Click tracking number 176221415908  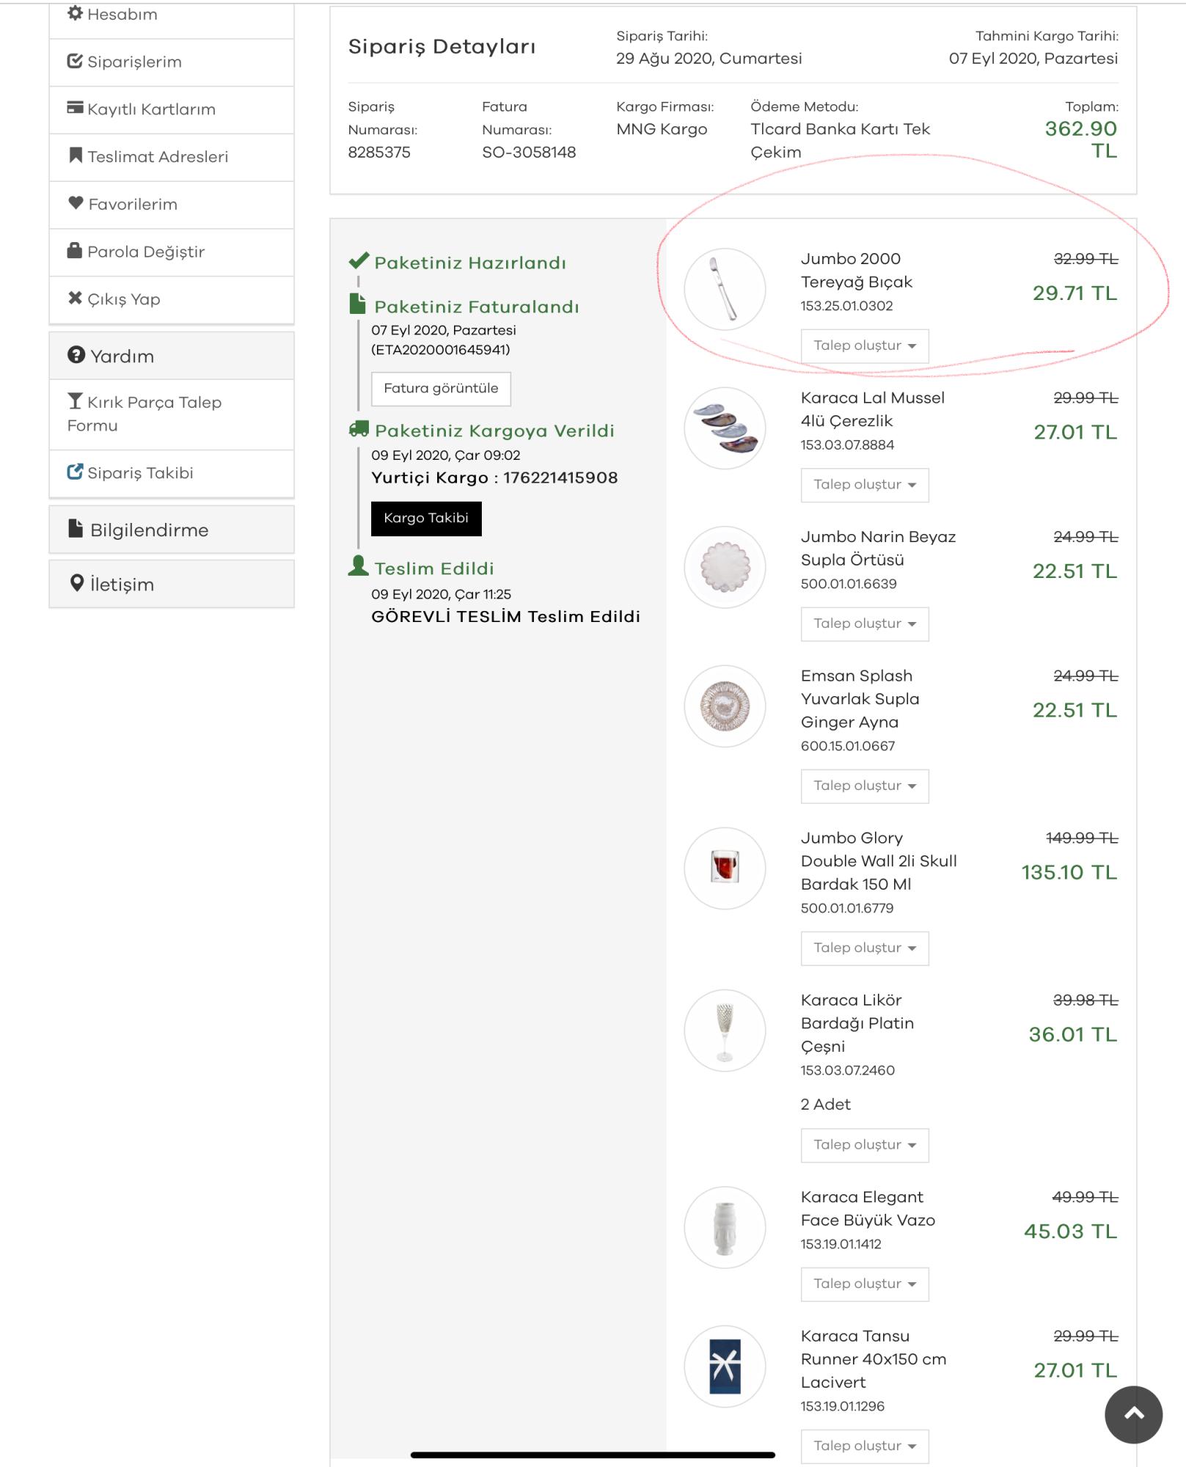tap(560, 478)
